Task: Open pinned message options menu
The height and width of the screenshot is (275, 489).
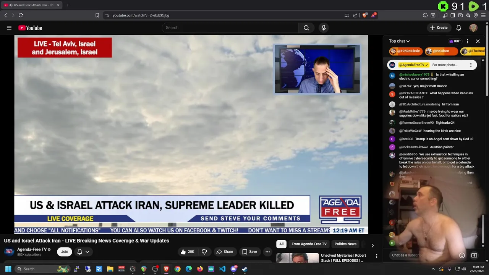Action: tap(471, 65)
